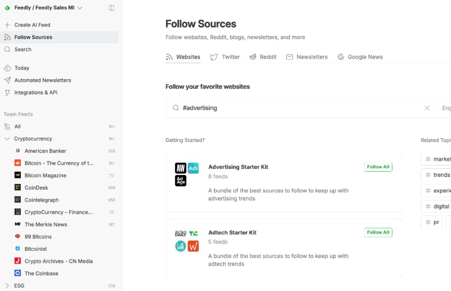The height and width of the screenshot is (291, 451).
Task: Open Create AI Feed
Action: tap(32, 25)
